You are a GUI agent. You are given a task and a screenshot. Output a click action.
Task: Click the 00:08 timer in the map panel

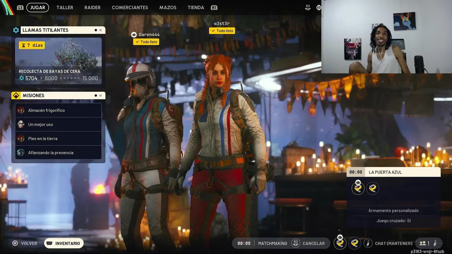click(x=356, y=172)
